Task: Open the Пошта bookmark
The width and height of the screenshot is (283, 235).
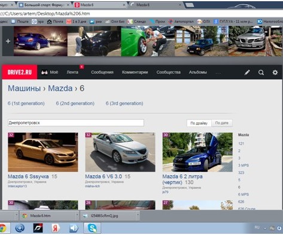Action: [x=20, y=21]
